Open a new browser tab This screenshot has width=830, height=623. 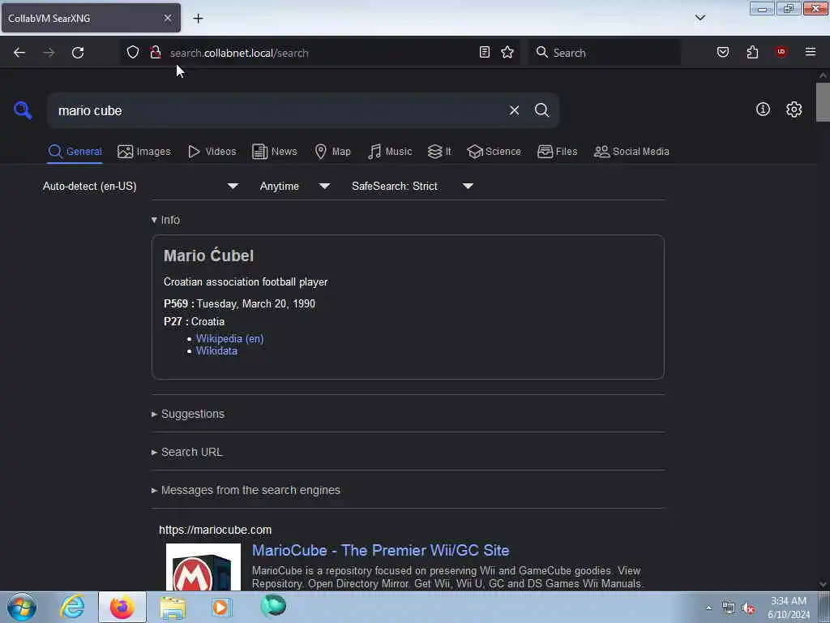point(198,19)
